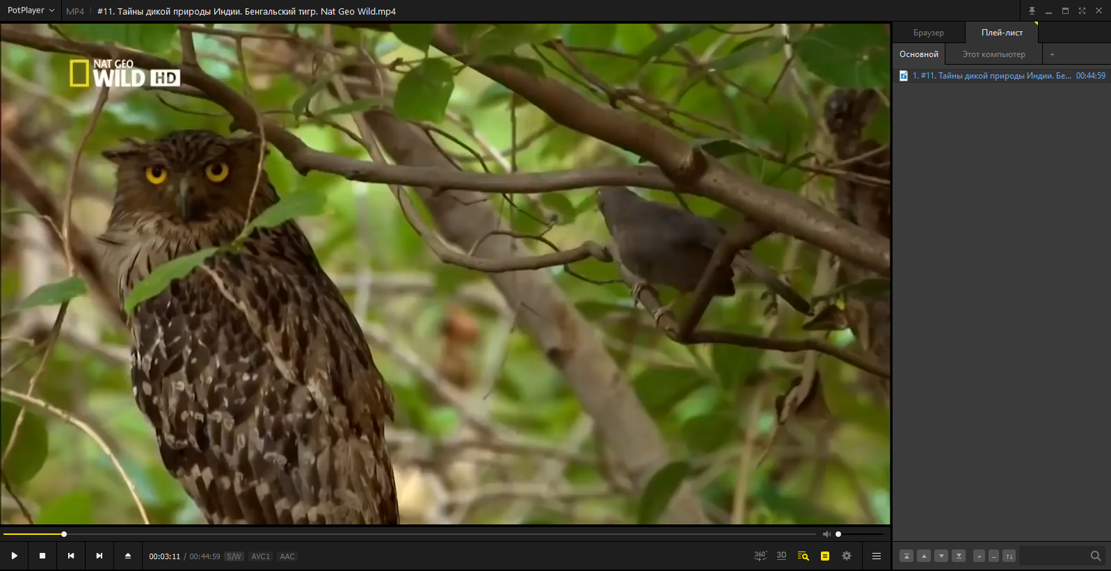Add a new playlist with plus tab
Image resolution: width=1111 pixels, height=571 pixels.
pyautogui.click(x=1052, y=54)
